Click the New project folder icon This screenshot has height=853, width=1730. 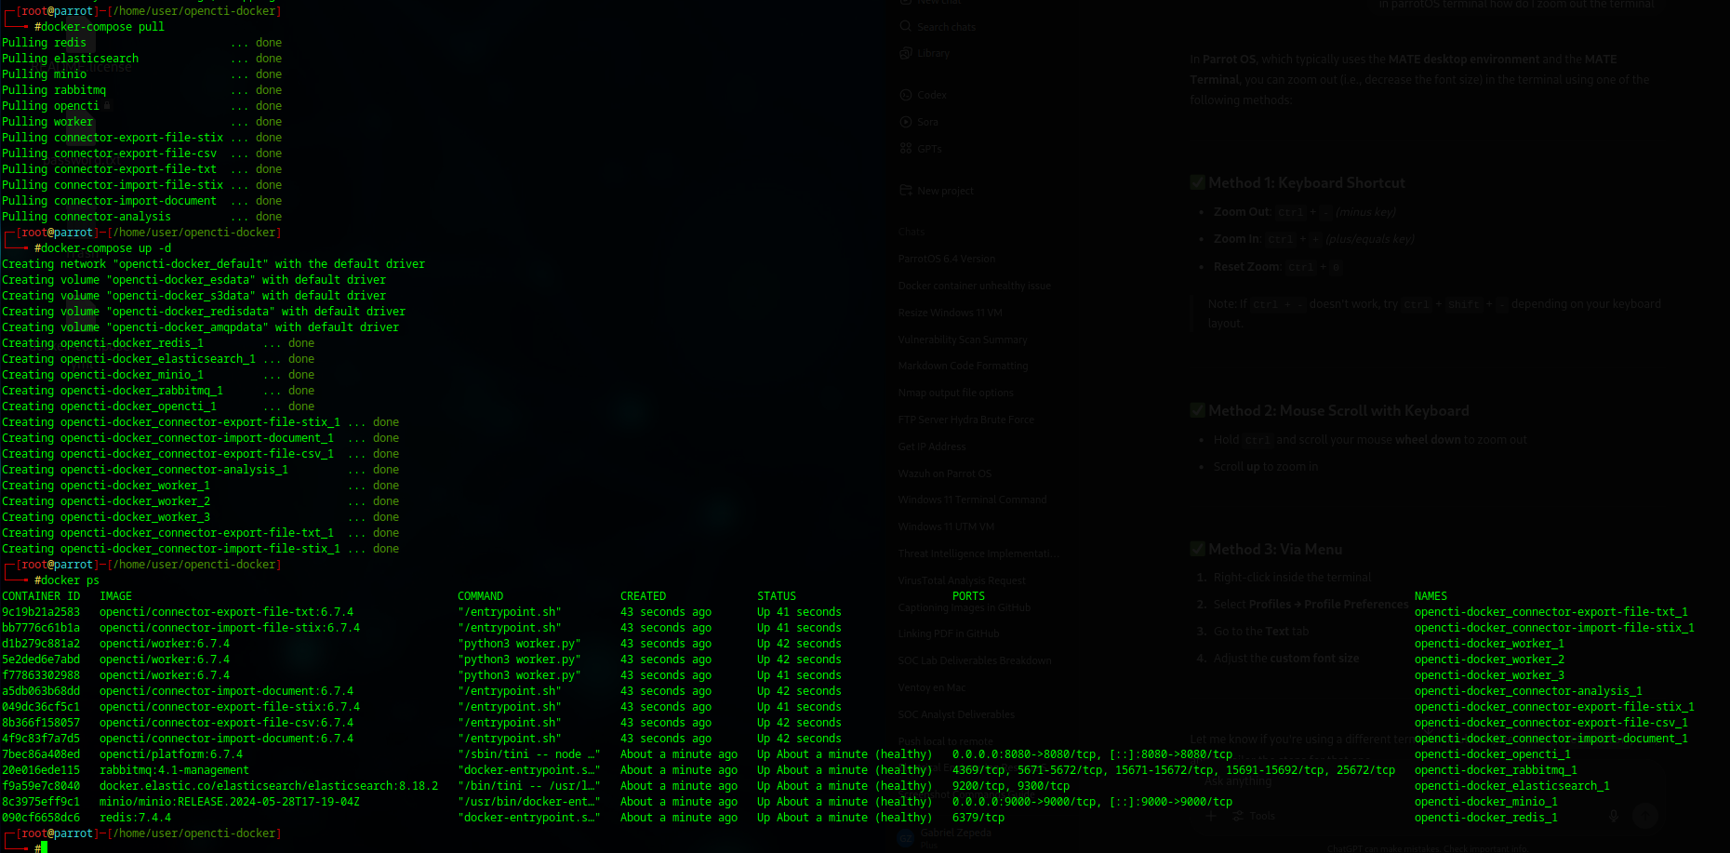pos(905,190)
